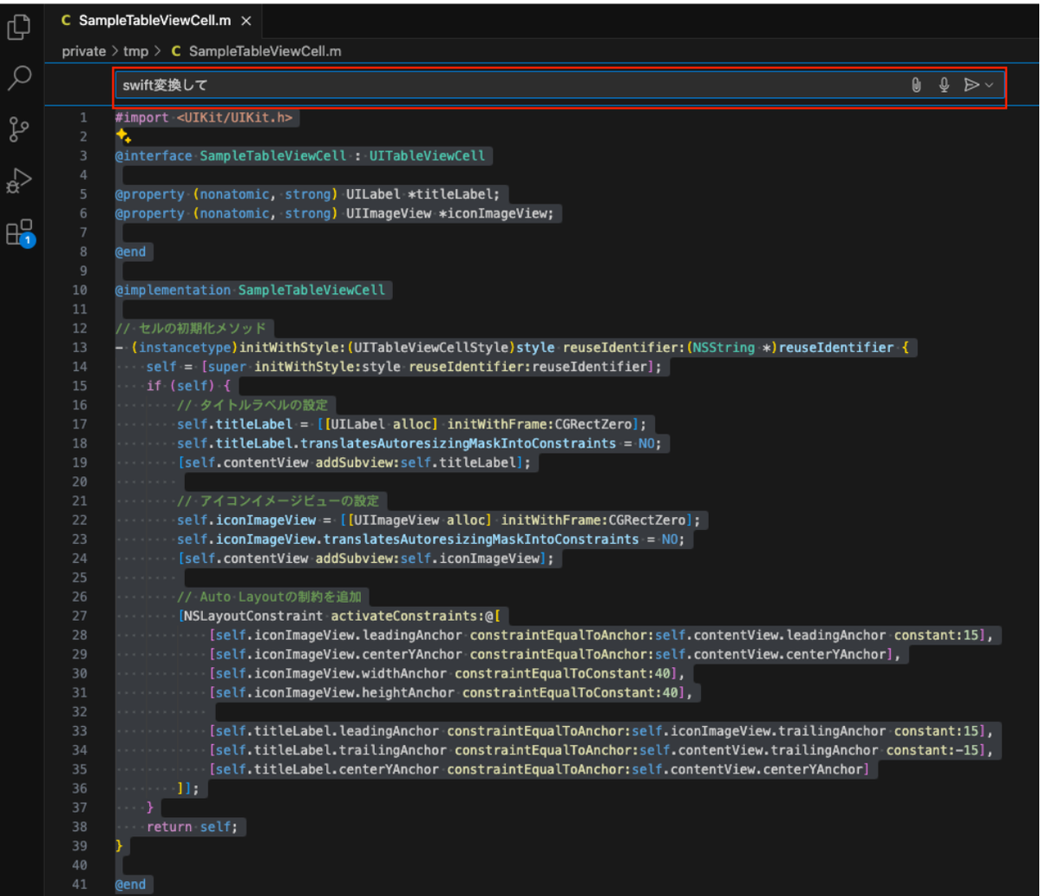Open send options dropdown chevron
This screenshot has width=1041, height=896.
point(990,85)
